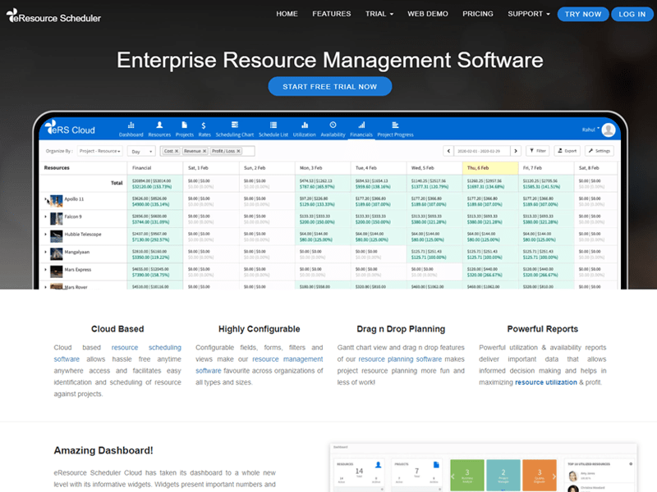Open the Day time-scale dropdown
This screenshot has height=492, width=657.
point(141,151)
